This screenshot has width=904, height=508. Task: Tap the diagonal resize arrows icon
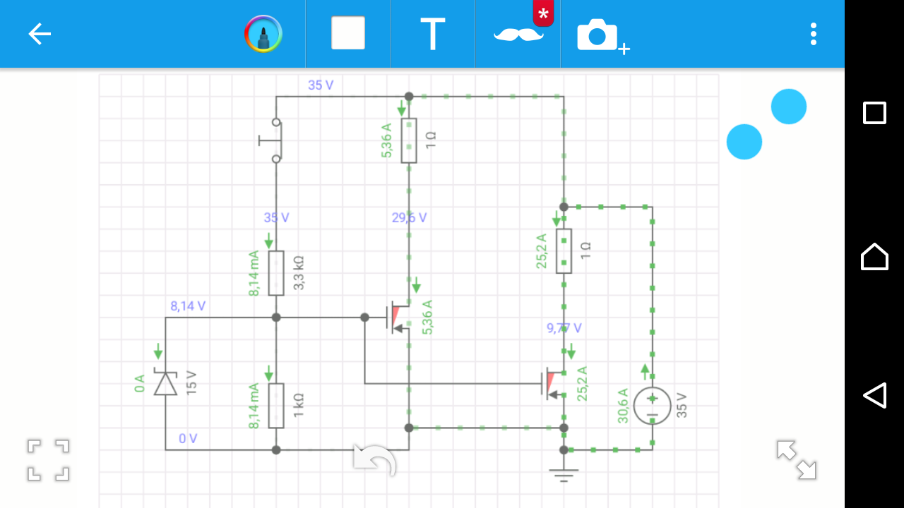tap(797, 460)
